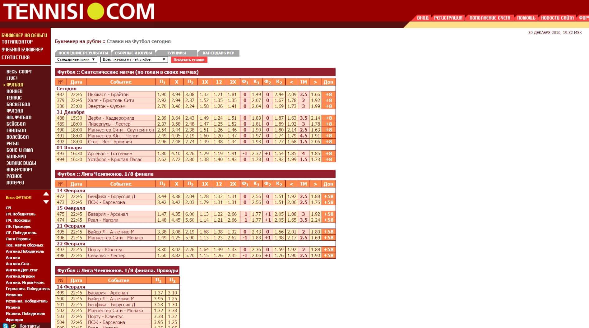Viewport: 589px width, 328px height.
Task: Click draw odds 4.45 for Реал - Наполи
Action: [176, 220]
